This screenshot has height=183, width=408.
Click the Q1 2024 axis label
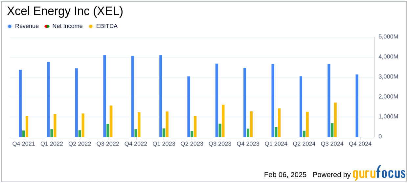276,144
